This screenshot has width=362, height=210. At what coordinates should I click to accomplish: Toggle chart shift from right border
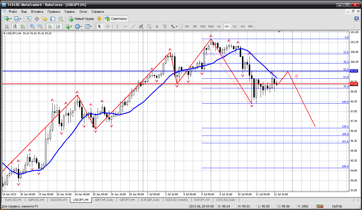pos(58,26)
